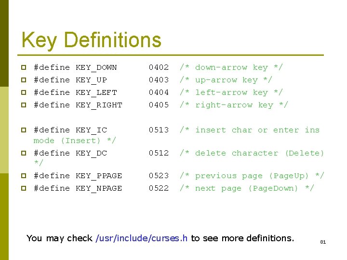Click the 'You may check' text
The height and width of the screenshot is (260, 347).
pyautogui.click(x=59, y=238)
